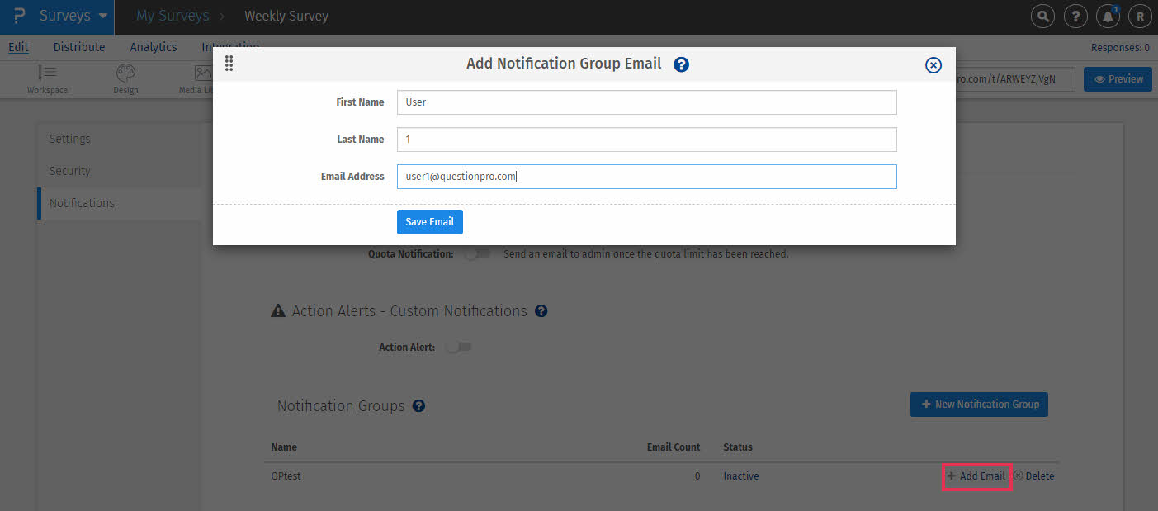Open the Notification Groups help icon
Viewport: 1158px width, 511px height.
tap(418, 405)
